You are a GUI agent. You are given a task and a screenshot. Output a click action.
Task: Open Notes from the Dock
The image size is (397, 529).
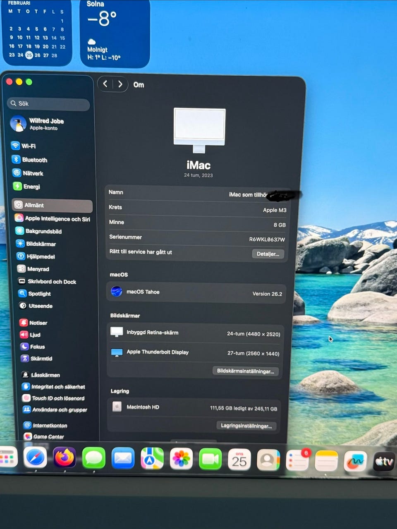coord(326,460)
